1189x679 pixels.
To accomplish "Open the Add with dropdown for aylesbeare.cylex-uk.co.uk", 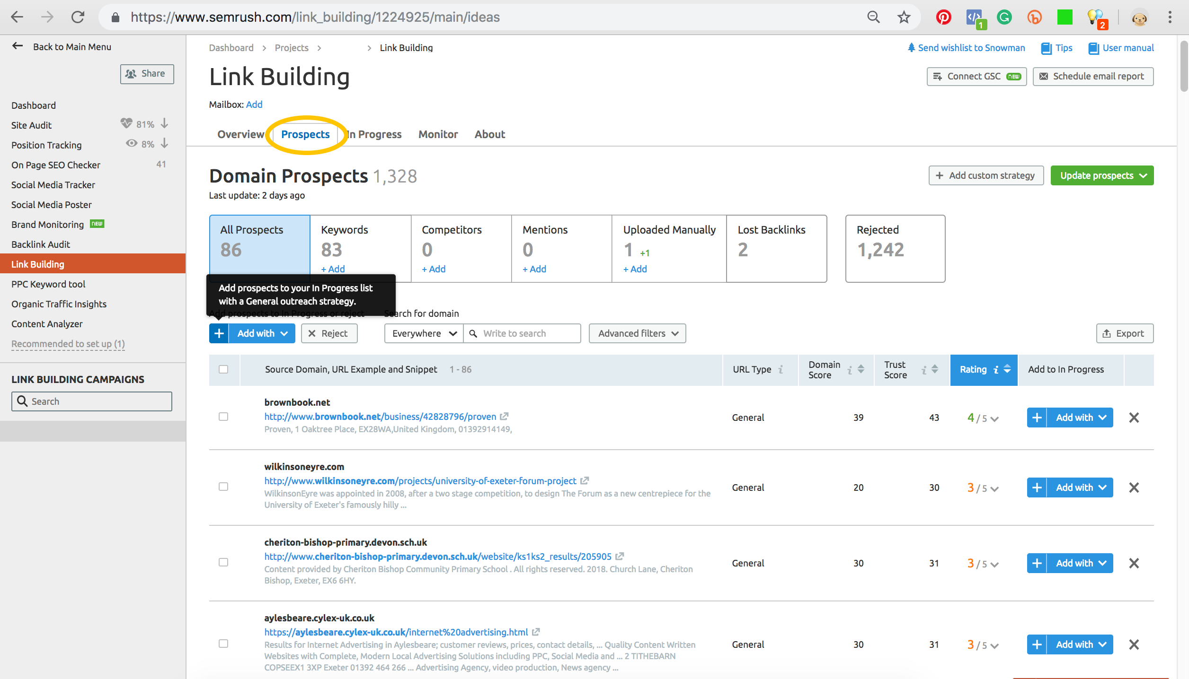I will point(1080,644).
